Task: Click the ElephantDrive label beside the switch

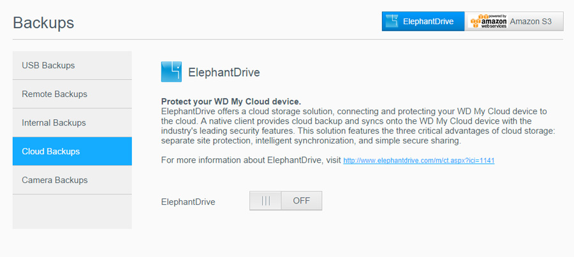Action: click(x=188, y=202)
